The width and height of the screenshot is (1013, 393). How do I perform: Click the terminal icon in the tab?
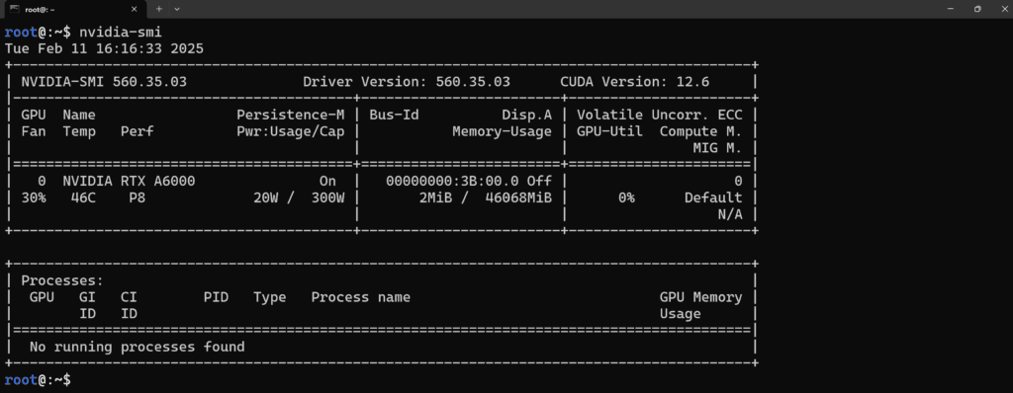pyautogui.click(x=14, y=9)
